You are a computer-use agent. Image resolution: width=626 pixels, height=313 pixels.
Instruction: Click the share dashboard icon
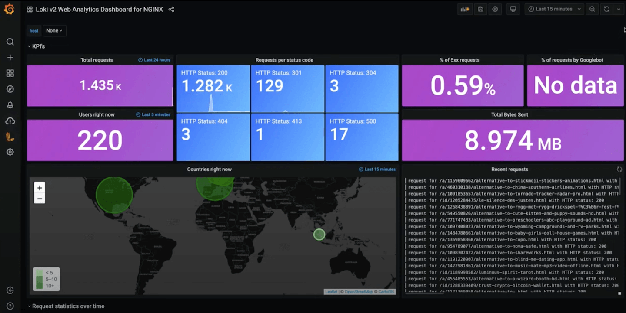tap(171, 9)
